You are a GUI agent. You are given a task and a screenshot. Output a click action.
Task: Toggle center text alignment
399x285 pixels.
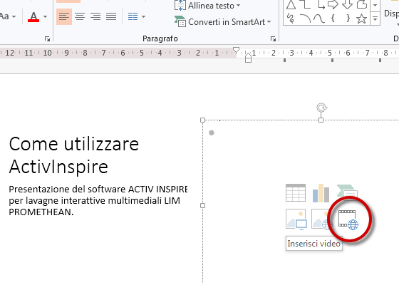pos(80,16)
